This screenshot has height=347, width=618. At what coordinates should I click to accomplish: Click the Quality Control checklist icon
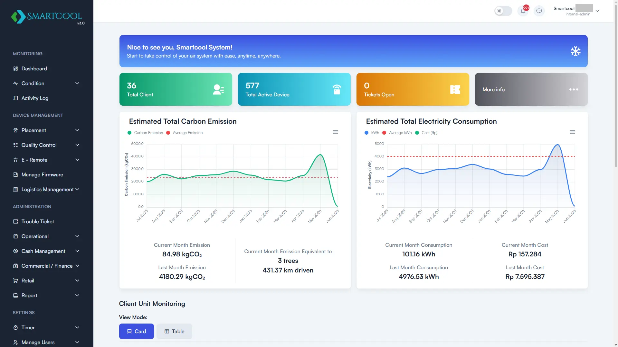click(x=15, y=145)
